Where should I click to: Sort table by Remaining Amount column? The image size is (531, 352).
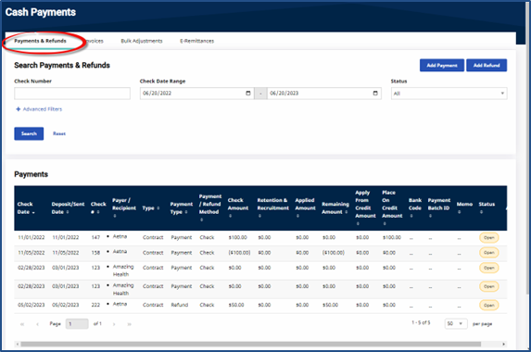[x=335, y=207]
